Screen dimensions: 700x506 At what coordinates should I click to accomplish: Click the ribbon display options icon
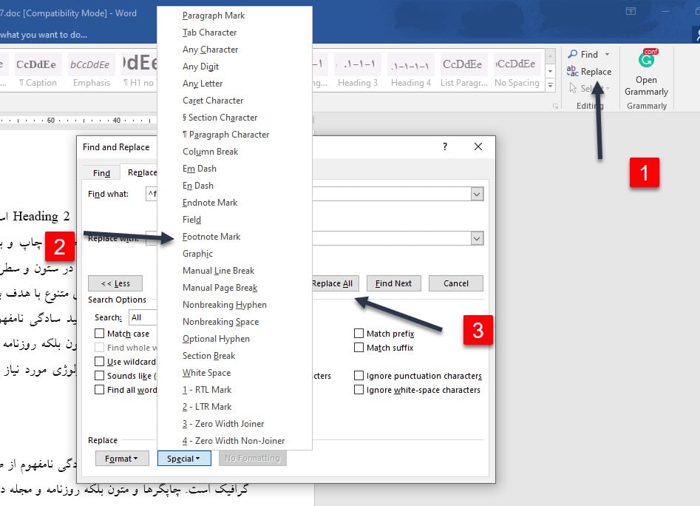631,11
